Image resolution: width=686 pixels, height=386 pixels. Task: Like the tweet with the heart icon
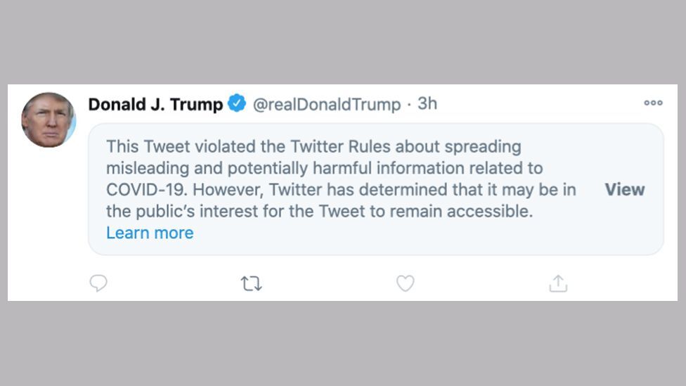click(x=405, y=283)
